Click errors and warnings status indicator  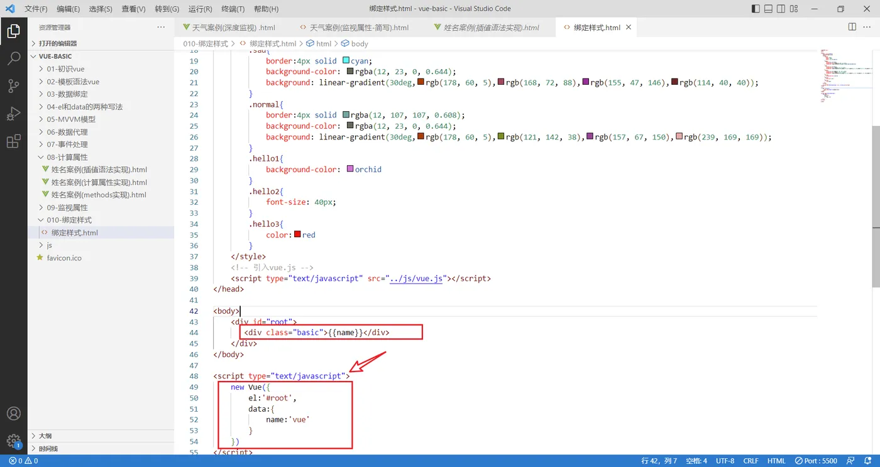23,461
